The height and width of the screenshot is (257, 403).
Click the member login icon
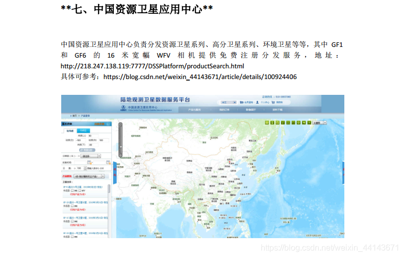coord(242,102)
